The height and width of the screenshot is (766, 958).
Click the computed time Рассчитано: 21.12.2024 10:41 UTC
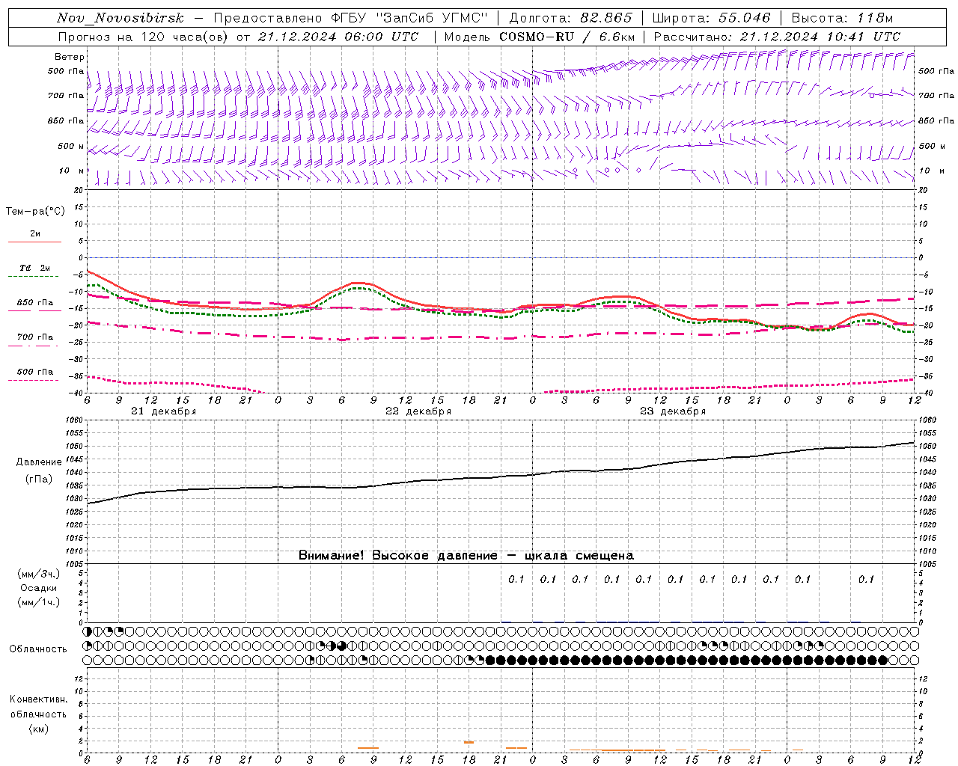pos(778,37)
